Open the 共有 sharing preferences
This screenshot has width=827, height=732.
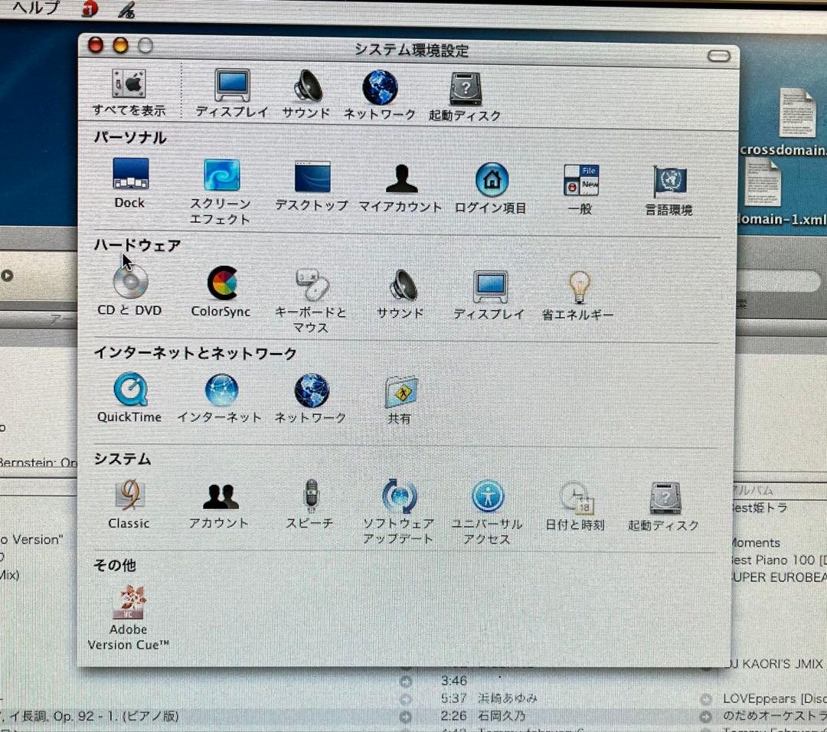pos(399,392)
